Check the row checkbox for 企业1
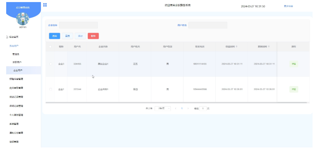Viewport: 316px width, 154px height. (x=51, y=89)
